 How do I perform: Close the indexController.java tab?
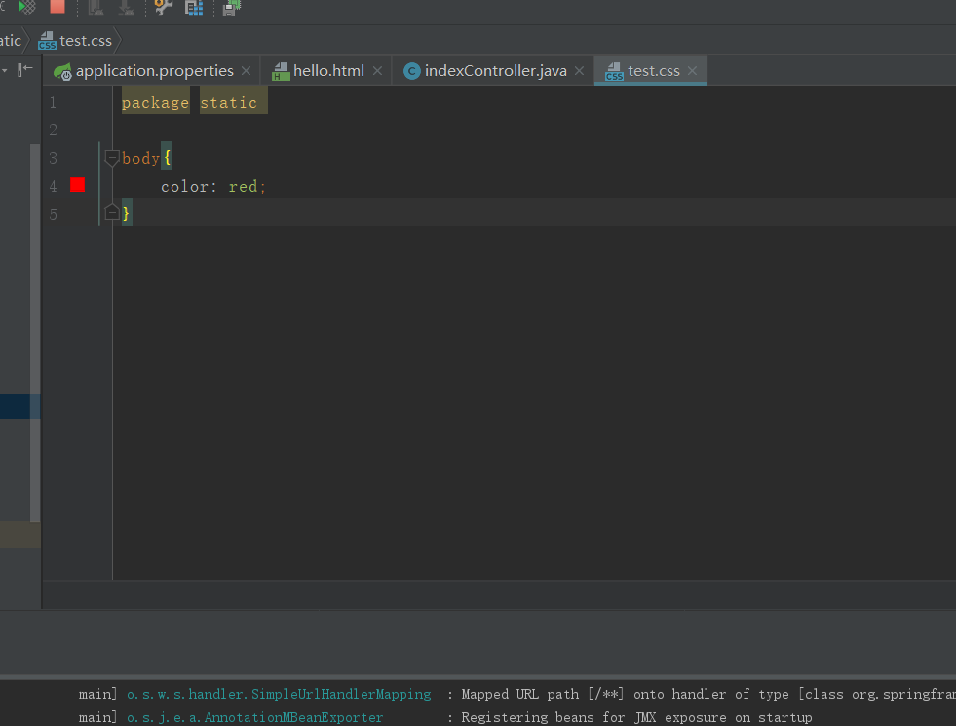tap(580, 71)
